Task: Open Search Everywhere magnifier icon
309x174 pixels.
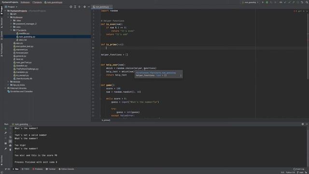Action: point(307,2)
